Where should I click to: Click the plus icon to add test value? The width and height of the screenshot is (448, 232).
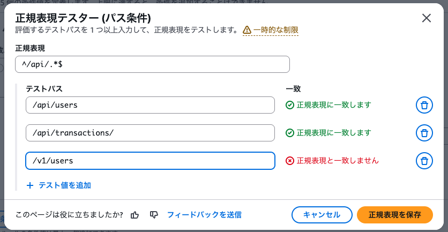29,185
